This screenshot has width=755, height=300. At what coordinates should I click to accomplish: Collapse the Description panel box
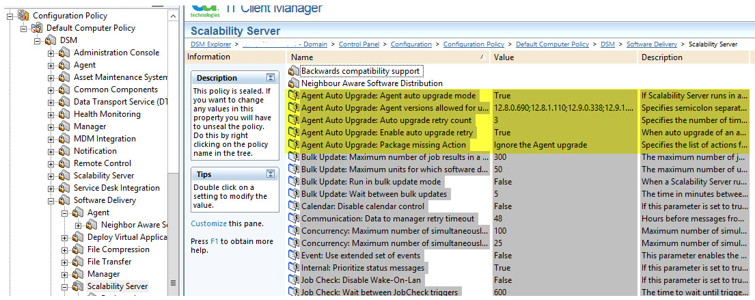pos(271,78)
